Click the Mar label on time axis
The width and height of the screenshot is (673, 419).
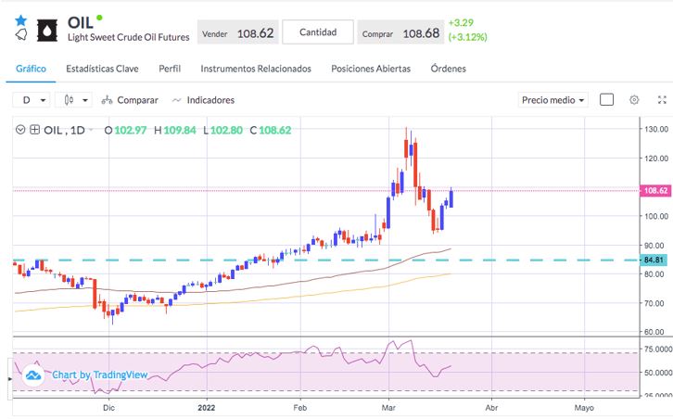coord(388,408)
